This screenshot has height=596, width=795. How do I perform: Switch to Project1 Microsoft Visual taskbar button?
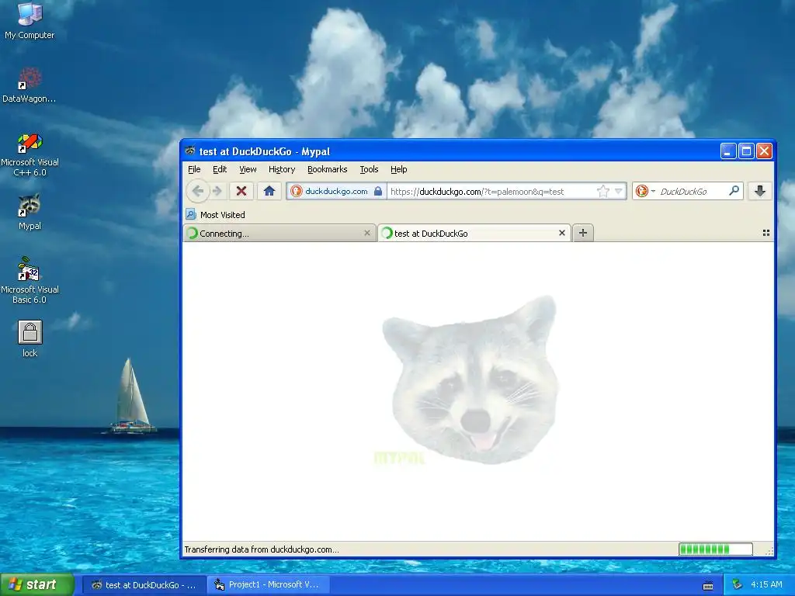(269, 585)
